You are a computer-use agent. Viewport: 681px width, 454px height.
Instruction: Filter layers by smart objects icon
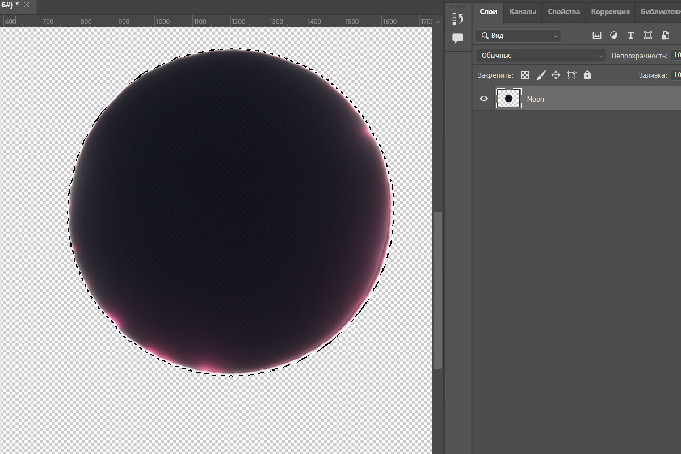click(665, 35)
